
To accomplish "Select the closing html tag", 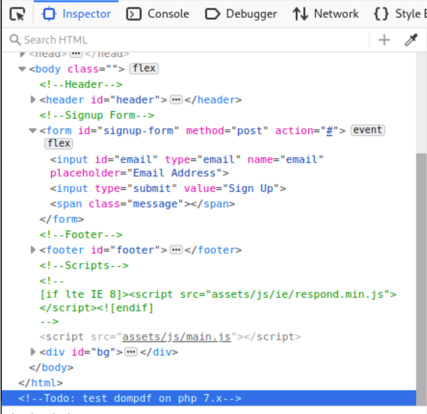I will coord(40,383).
